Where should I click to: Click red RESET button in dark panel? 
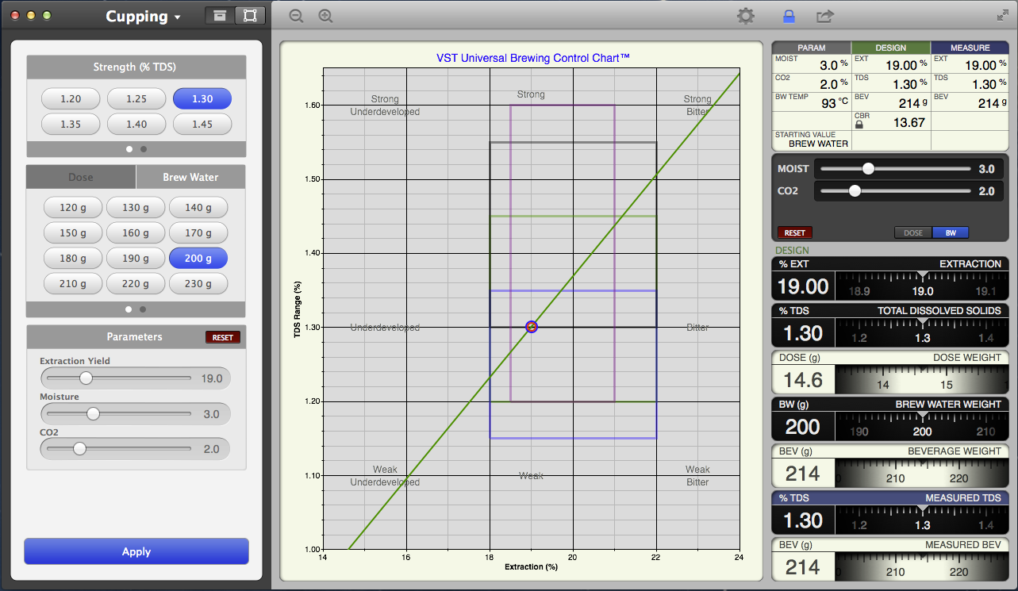795,233
